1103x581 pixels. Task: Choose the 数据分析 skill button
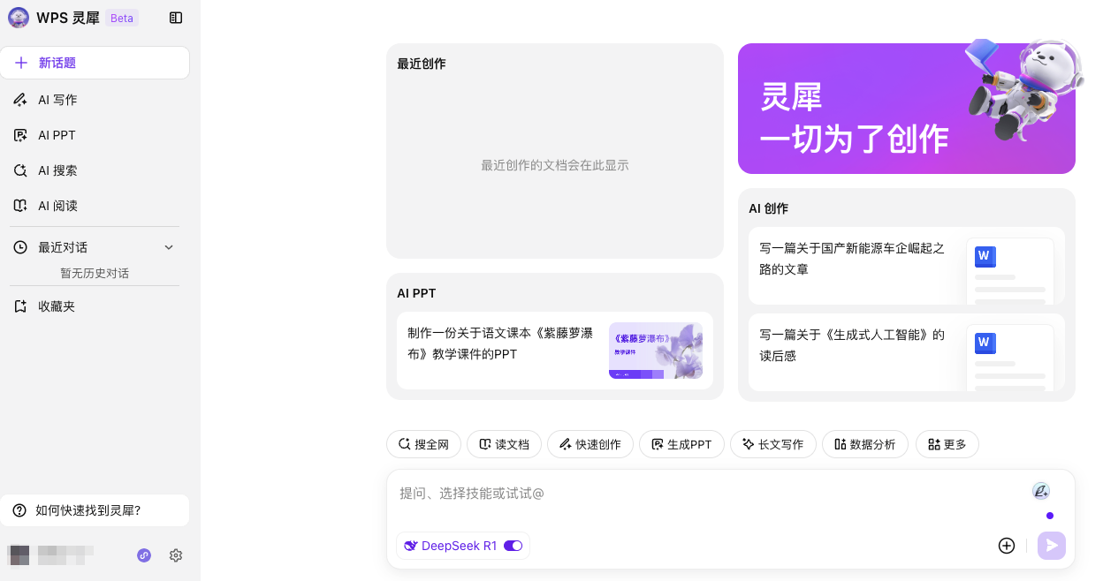[x=864, y=444]
